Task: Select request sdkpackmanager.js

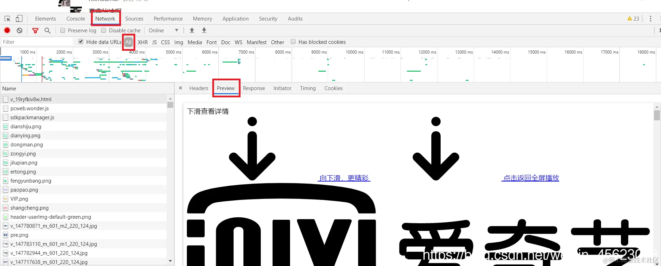Action: click(84, 118)
